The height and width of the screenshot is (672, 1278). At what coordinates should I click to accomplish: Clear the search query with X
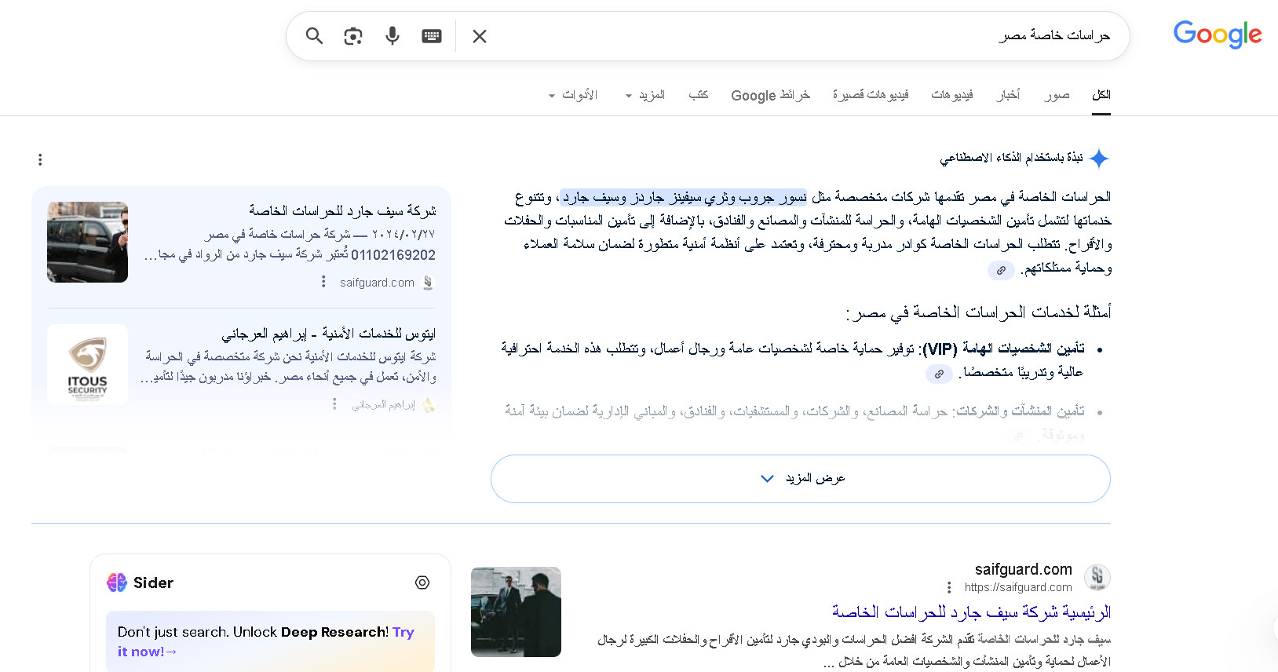coord(480,36)
